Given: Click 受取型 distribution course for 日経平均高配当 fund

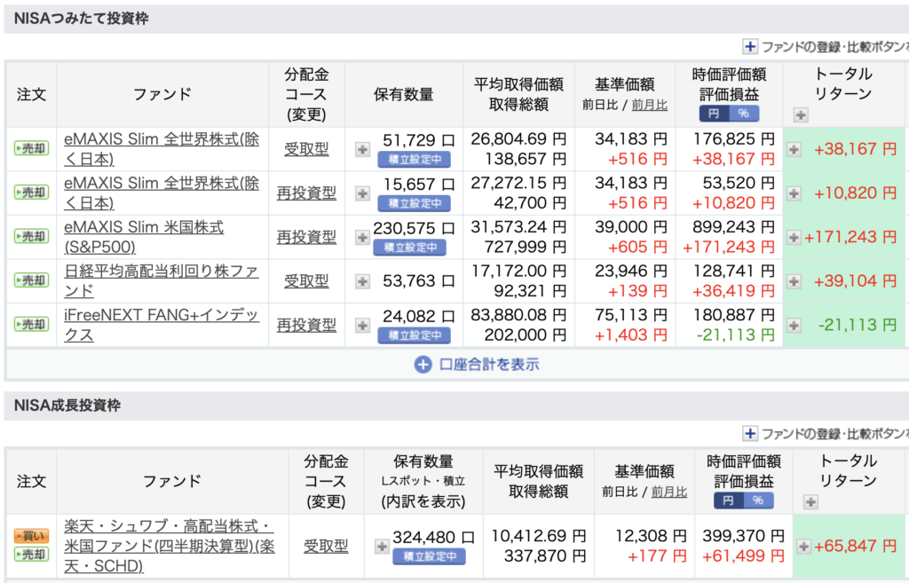Looking at the screenshot, I should (x=306, y=280).
